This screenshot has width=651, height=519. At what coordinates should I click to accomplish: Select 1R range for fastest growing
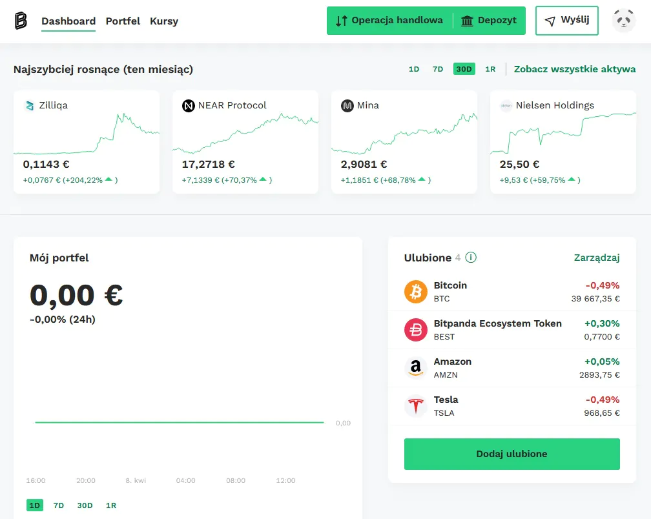490,69
